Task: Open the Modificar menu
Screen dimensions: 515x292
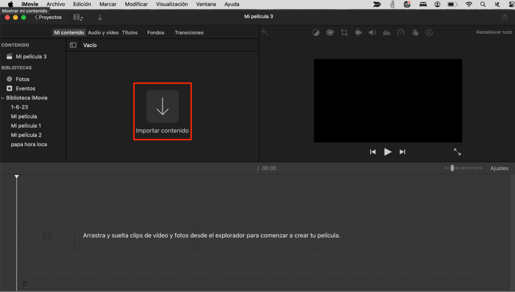Action: point(136,4)
